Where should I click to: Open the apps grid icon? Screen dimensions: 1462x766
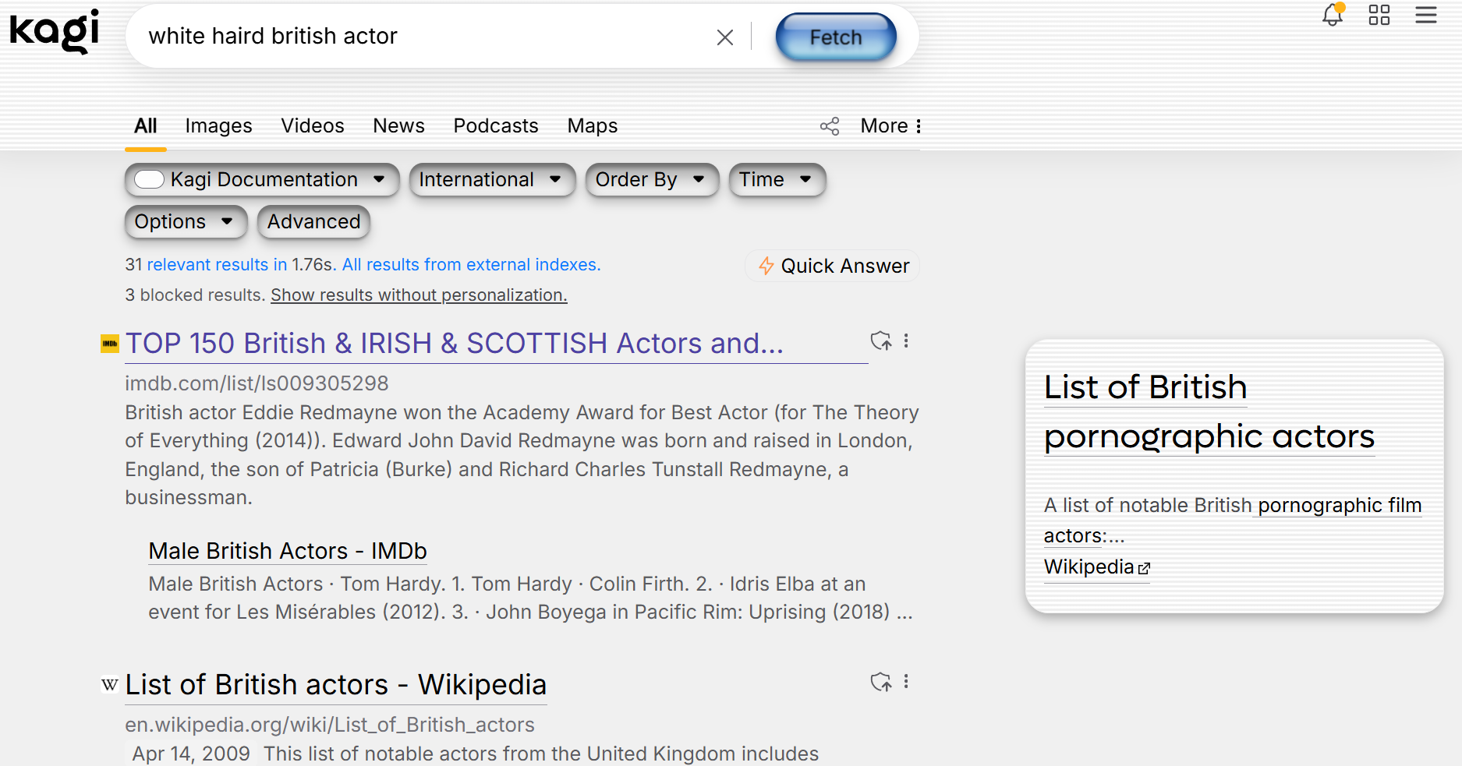tap(1379, 15)
